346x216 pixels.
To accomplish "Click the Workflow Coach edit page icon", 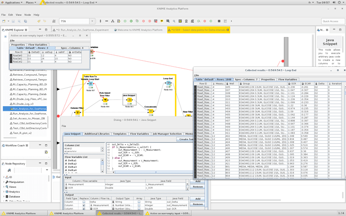I will [x=46, y=152].
